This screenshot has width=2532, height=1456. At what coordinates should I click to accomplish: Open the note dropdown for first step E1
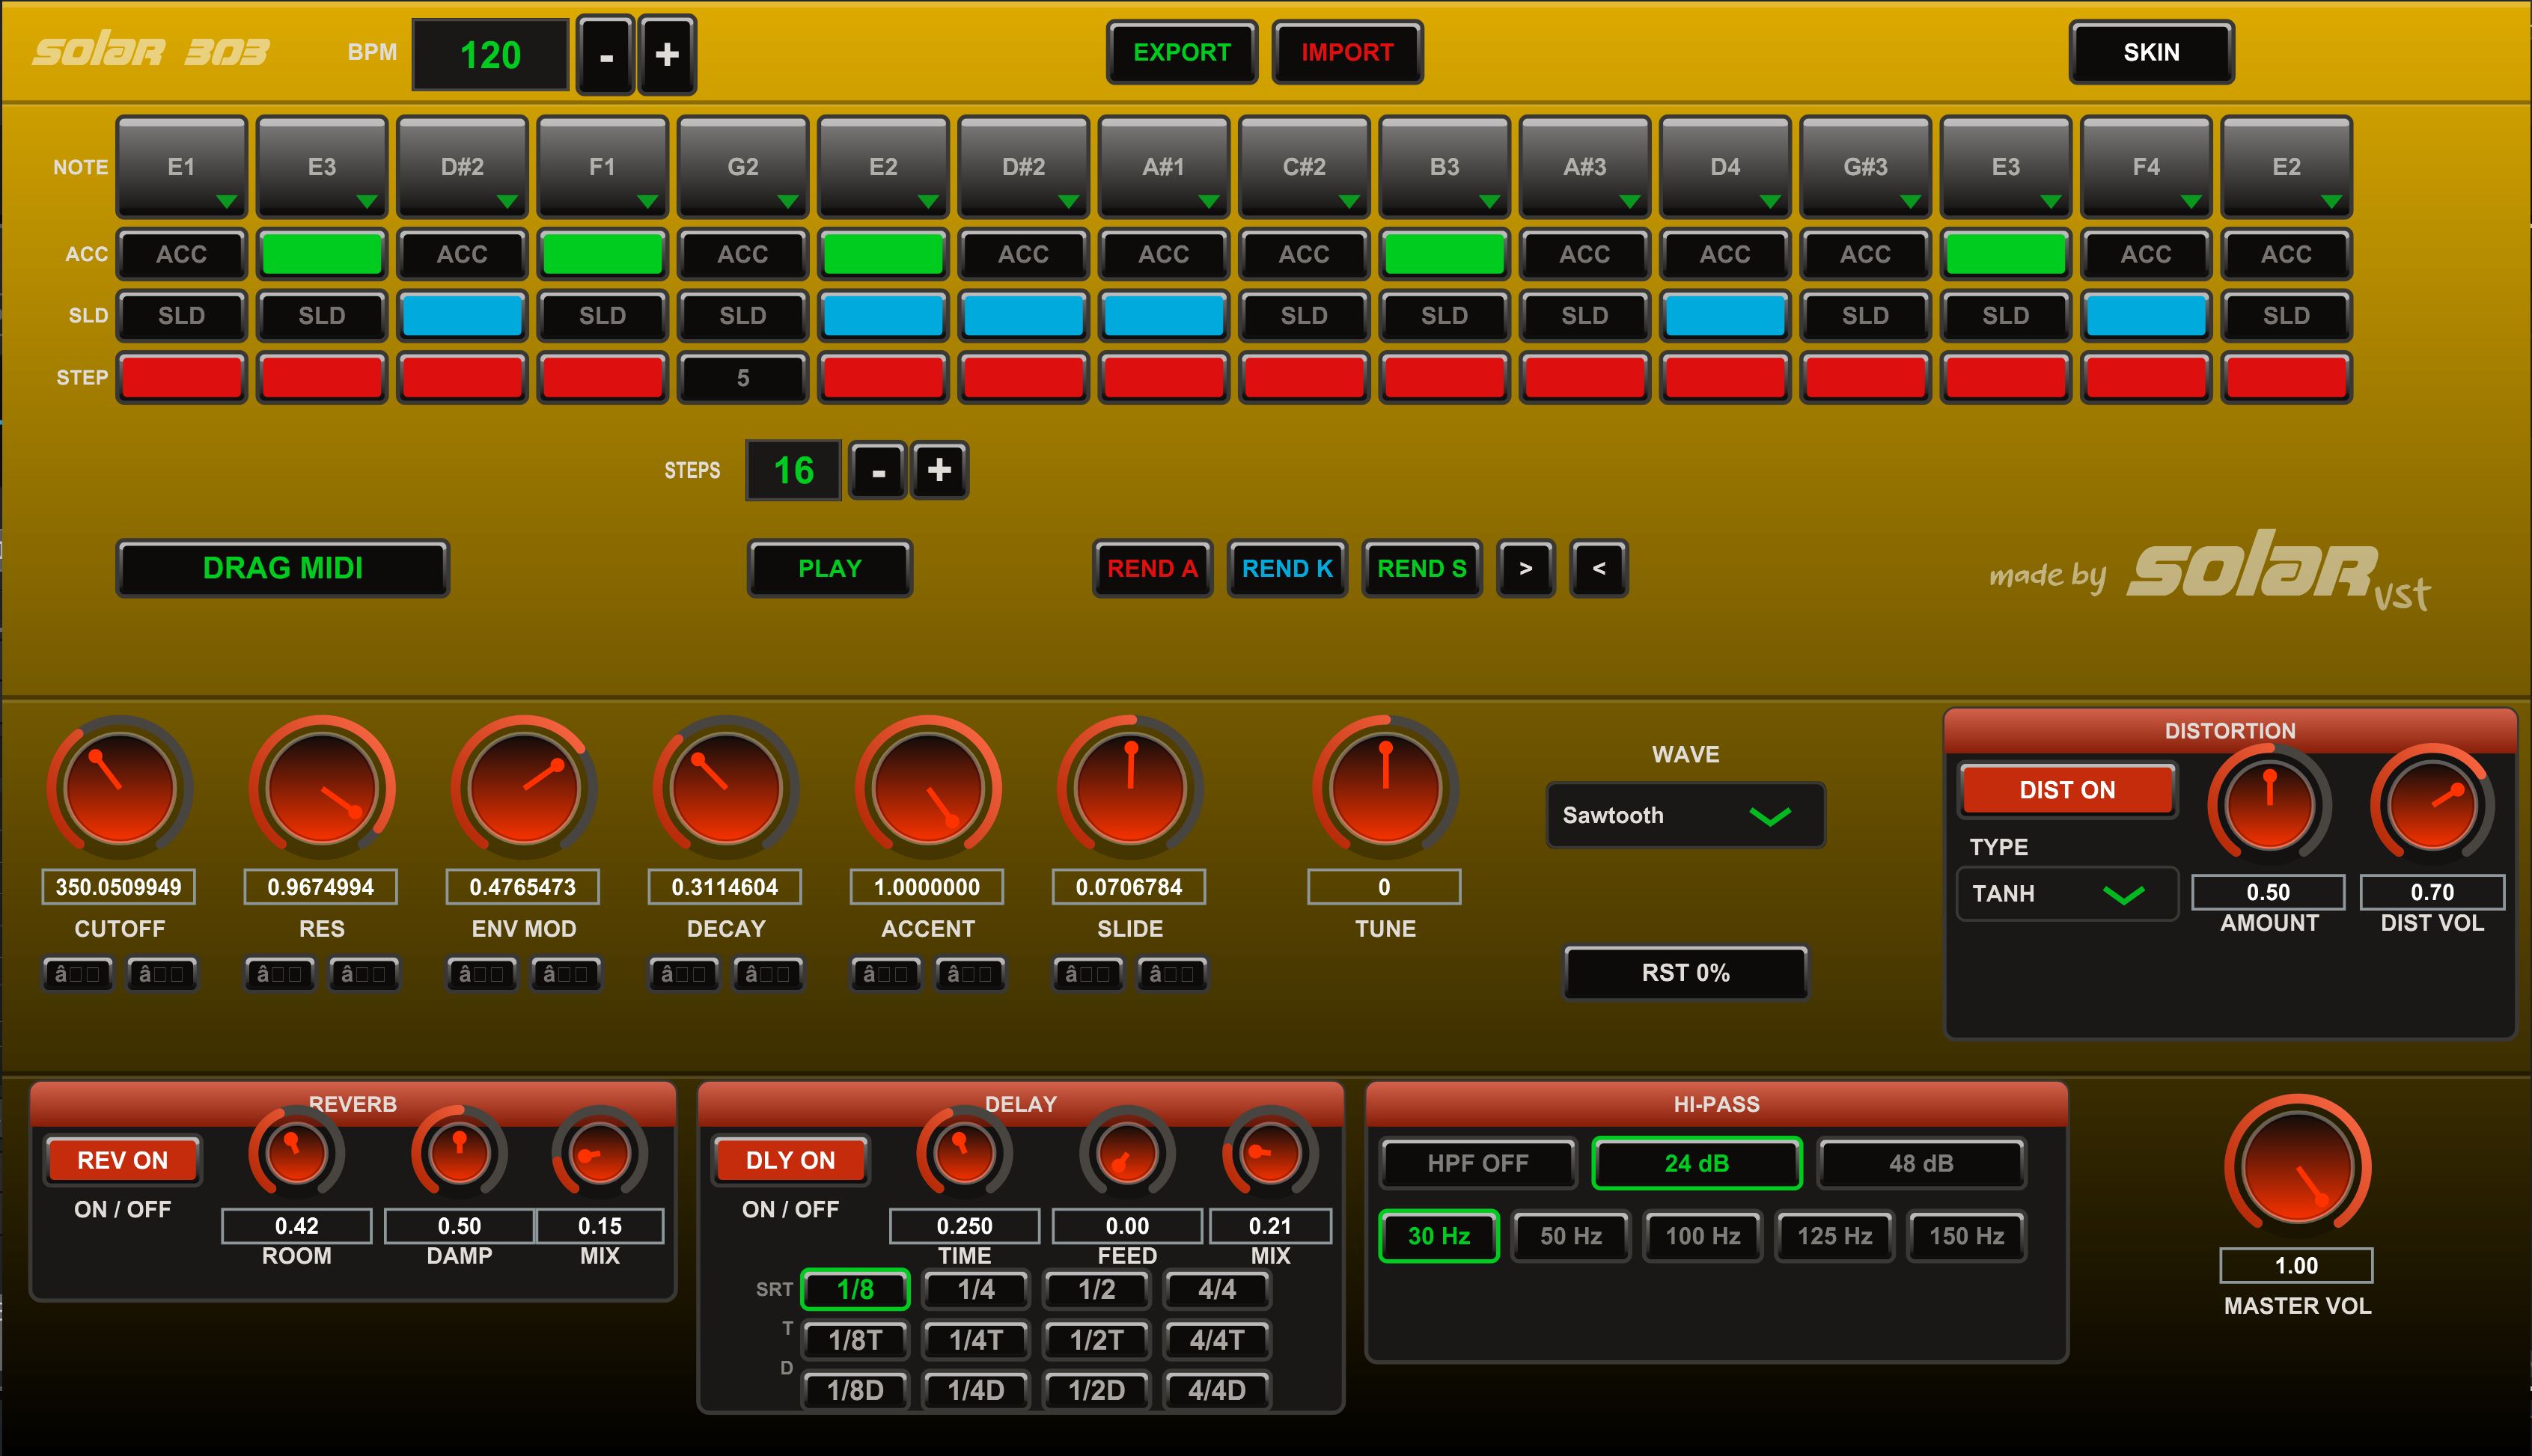pyautogui.click(x=182, y=167)
